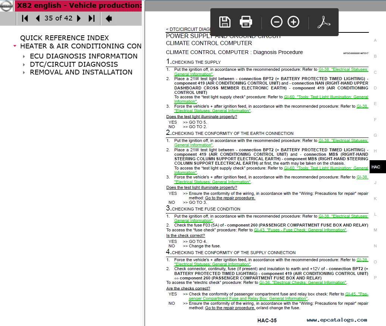The image size is (386, 326).
Task: Jump to section tab D
Action: pos(375,88)
